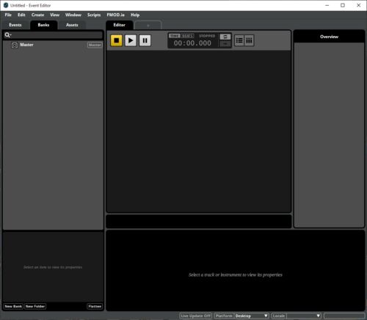The width and height of the screenshot is (367, 320).
Task: Click the yellow Stop playback button
Action: coord(117,40)
